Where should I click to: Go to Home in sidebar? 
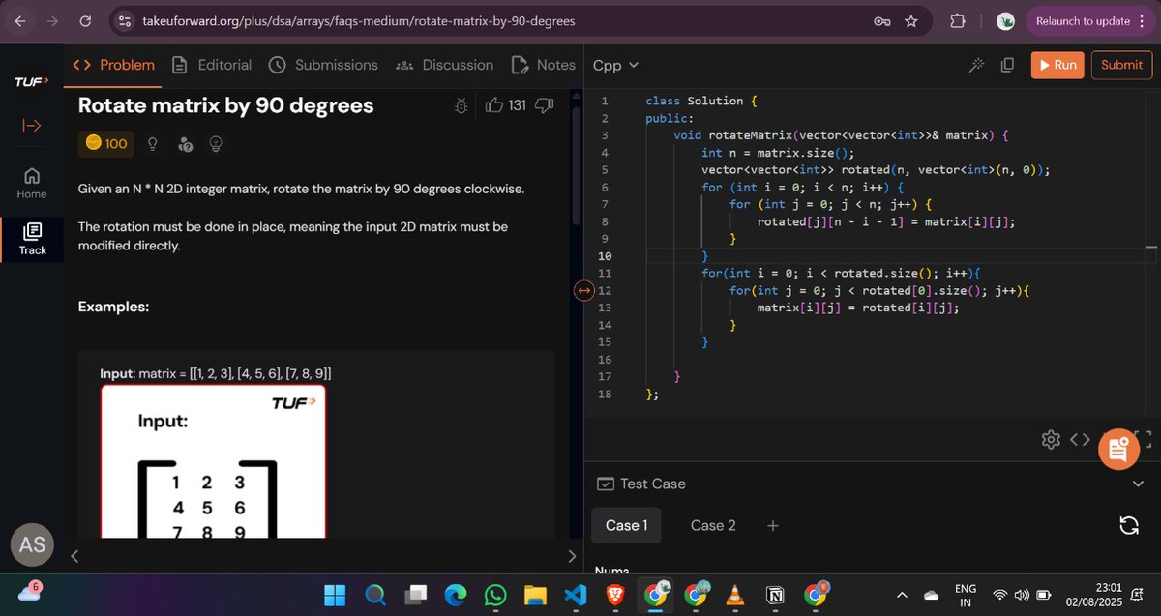(32, 183)
